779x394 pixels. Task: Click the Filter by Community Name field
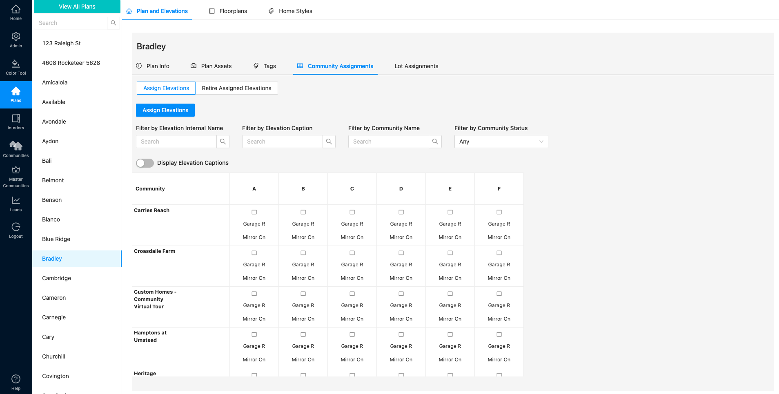point(388,142)
